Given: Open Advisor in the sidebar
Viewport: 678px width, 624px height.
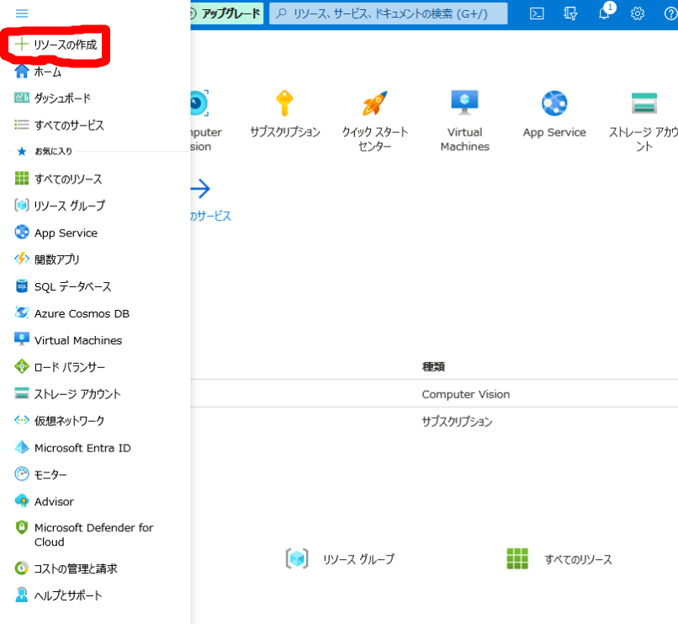Looking at the screenshot, I should (44, 502).
